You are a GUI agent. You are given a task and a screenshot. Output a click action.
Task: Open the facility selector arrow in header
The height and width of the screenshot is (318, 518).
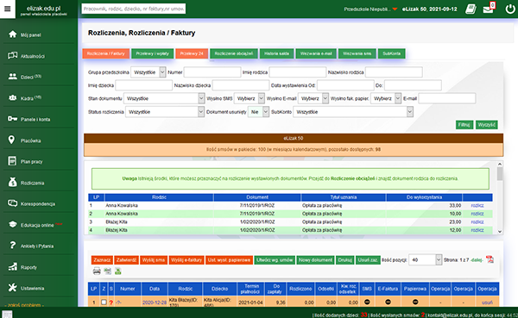click(395, 9)
